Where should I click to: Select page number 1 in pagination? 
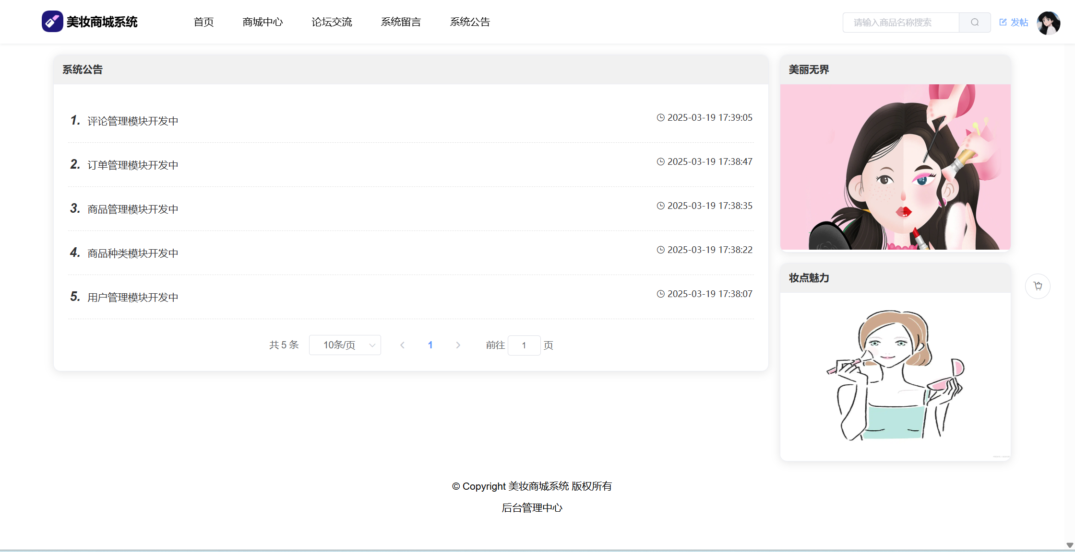tap(430, 345)
